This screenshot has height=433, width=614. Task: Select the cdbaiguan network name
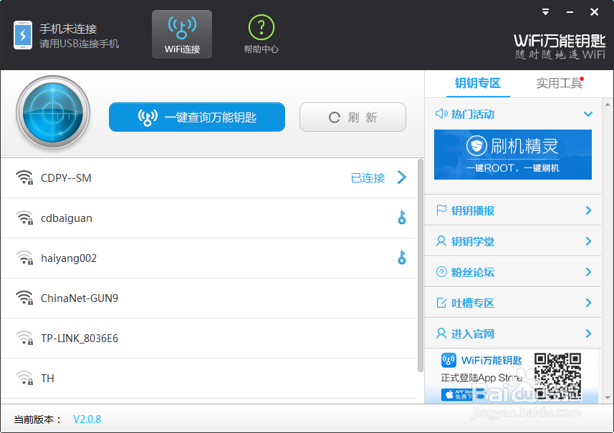click(x=67, y=218)
